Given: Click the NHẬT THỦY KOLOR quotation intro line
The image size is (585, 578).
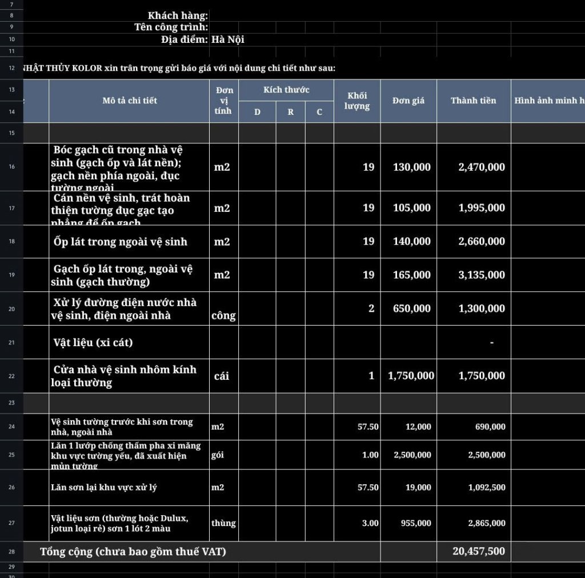Looking at the screenshot, I should click(x=179, y=68).
